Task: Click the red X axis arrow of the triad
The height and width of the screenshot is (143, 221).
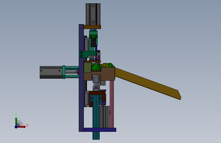Action: 21,127
